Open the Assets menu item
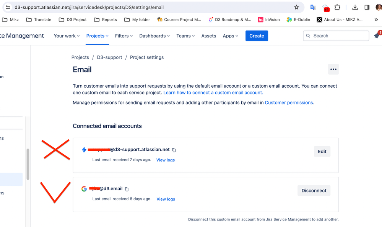Screen dimensions: 382x227 [x=208, y=36]
